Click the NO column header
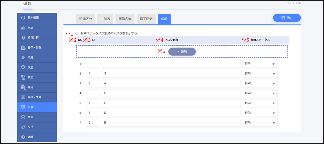Image resolution: width=324 pixels, height=144 pixels. [x=80, y=40]
